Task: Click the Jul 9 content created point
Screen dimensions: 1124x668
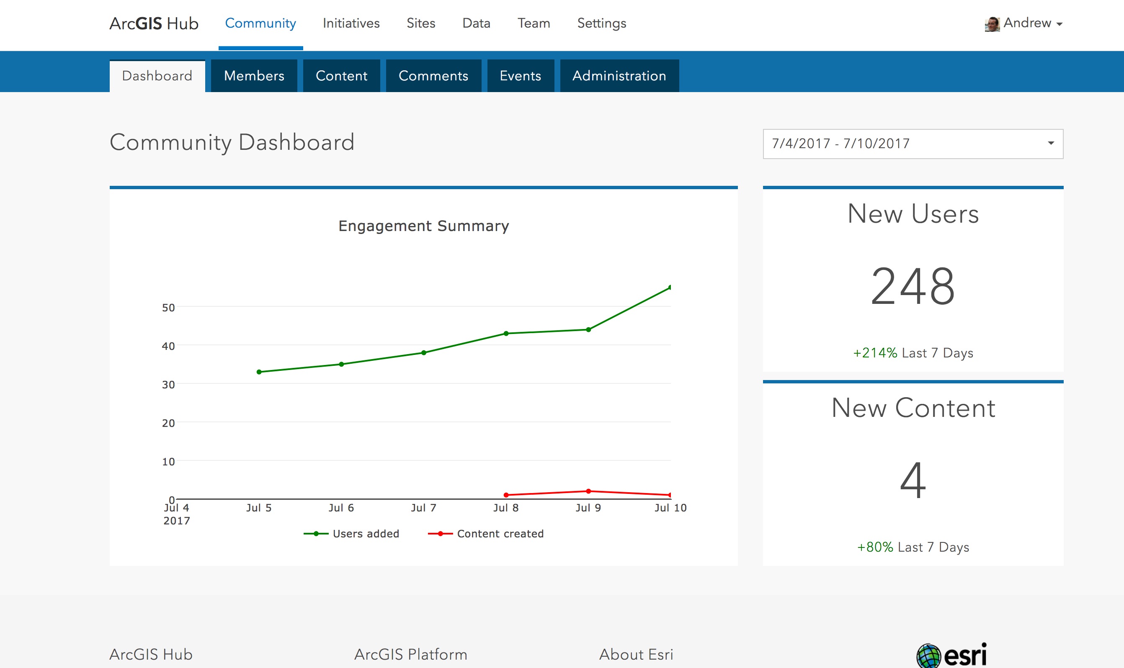Action: (x=588, y=491)
